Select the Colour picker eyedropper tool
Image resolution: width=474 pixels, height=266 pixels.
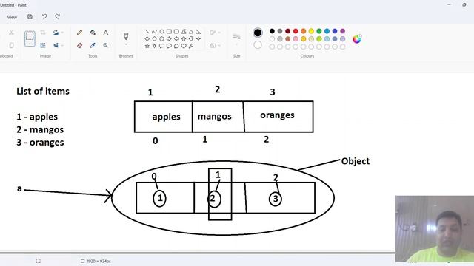(x=93, y=45)
